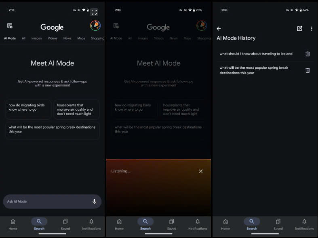Open profile avatar on the first Google screen

point(95,26)
